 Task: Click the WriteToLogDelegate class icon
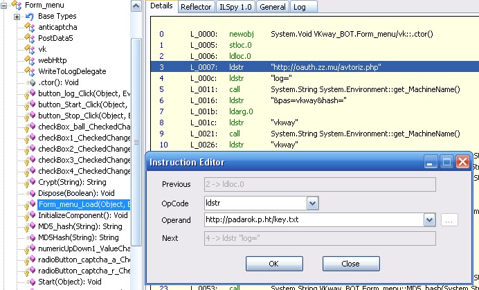coord(30,71)
